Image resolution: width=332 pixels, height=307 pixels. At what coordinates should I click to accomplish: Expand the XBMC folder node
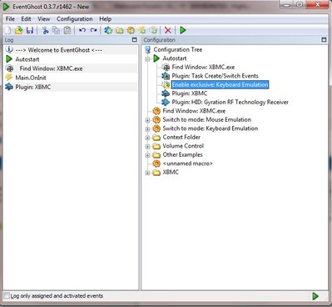pos(148,173)
